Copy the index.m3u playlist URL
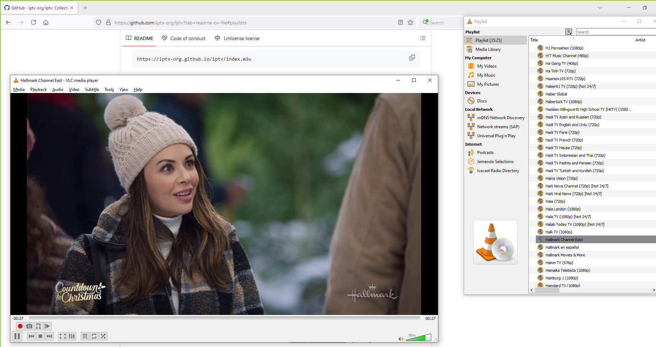This screenshot has width=656, height=347. point(412,57)
